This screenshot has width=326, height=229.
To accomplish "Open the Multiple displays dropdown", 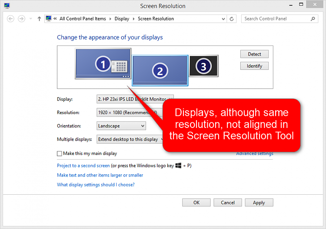I will pos(130,139).
